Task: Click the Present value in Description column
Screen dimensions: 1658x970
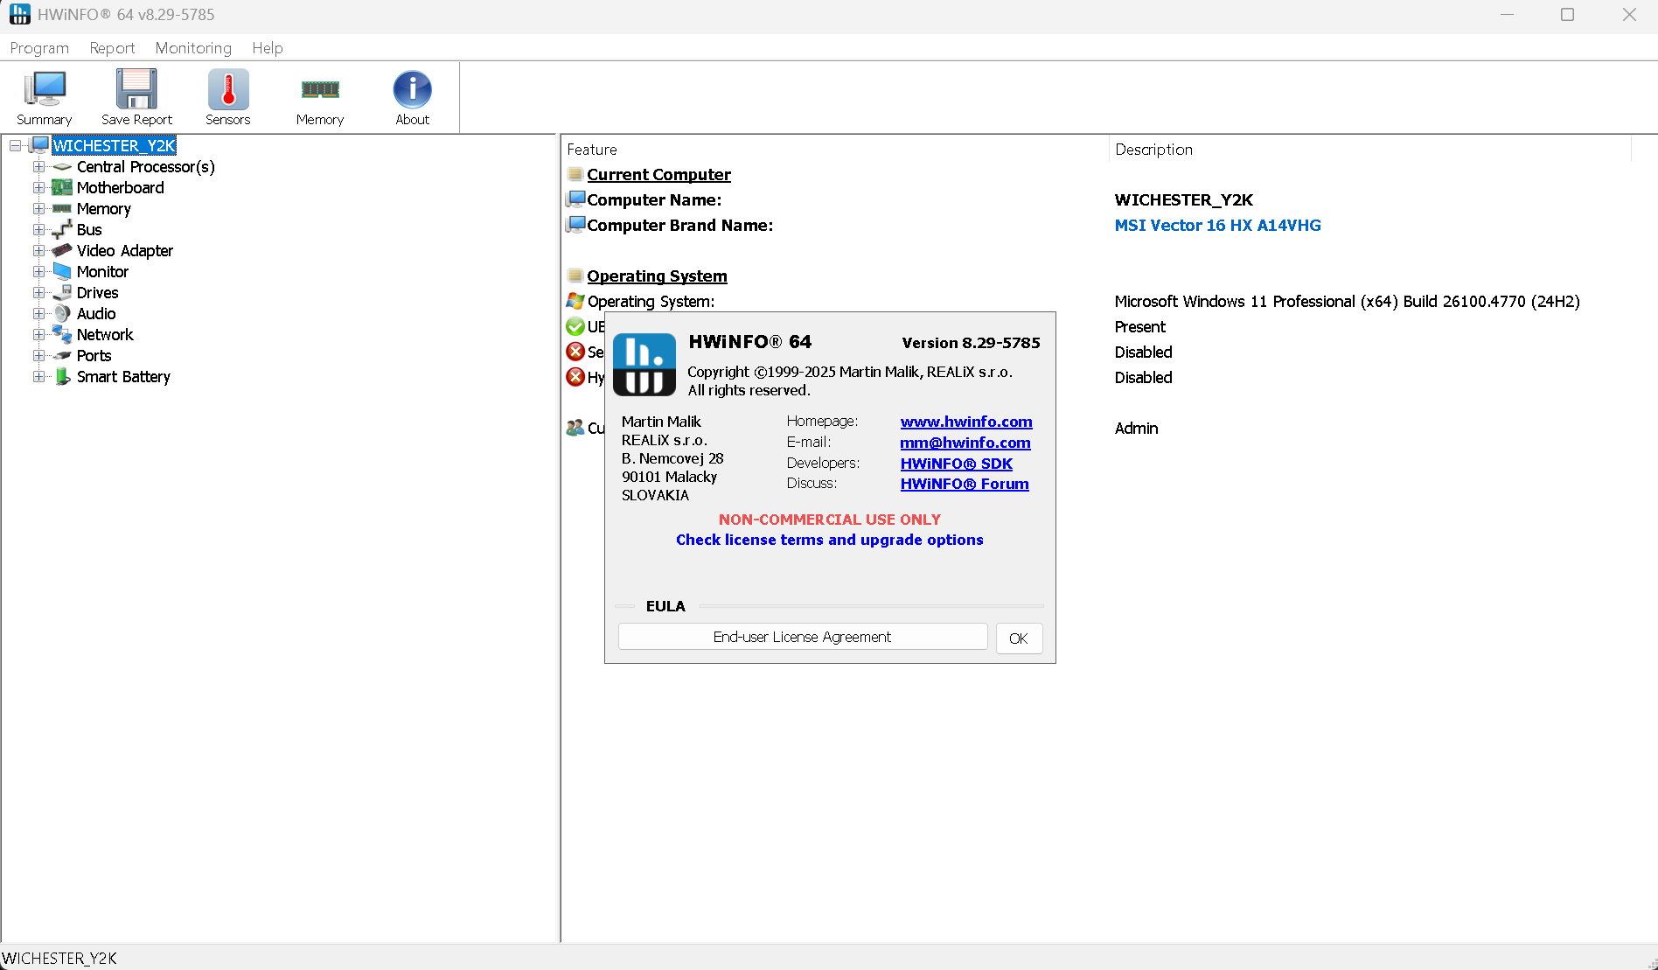Action: pos(1140,326)
